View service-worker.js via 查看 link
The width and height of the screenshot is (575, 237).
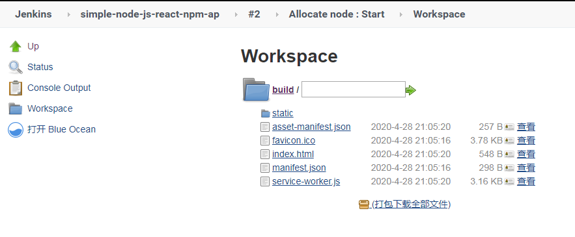[x=526, y=181]
